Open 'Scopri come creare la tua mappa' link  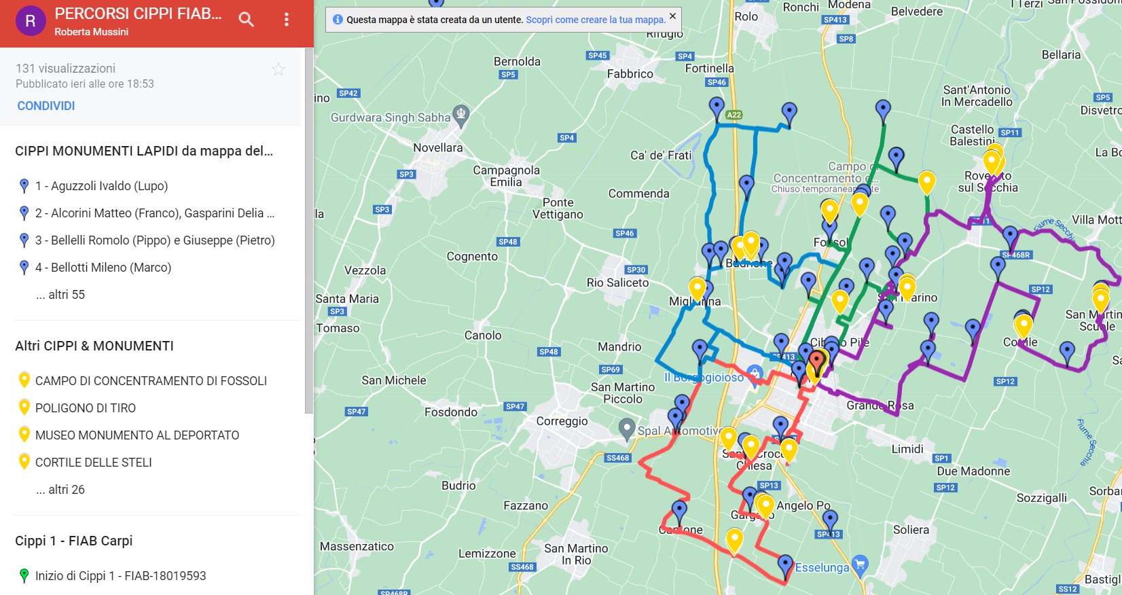[x=596, y=20]
